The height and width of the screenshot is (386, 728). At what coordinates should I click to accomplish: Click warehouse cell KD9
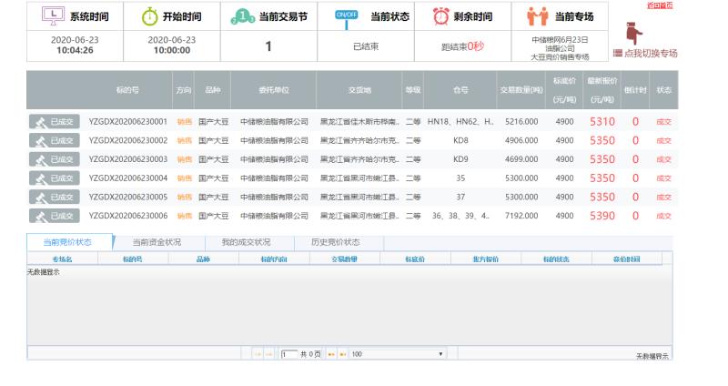(460, 159)
